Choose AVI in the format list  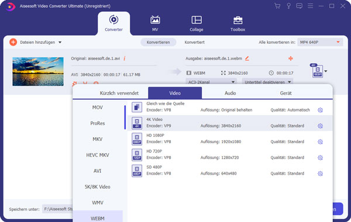[98, 171]
